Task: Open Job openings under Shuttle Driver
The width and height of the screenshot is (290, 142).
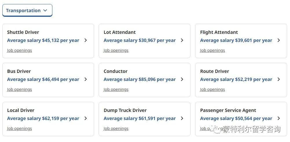Action: pyautogui.click(x=19, y=51)
